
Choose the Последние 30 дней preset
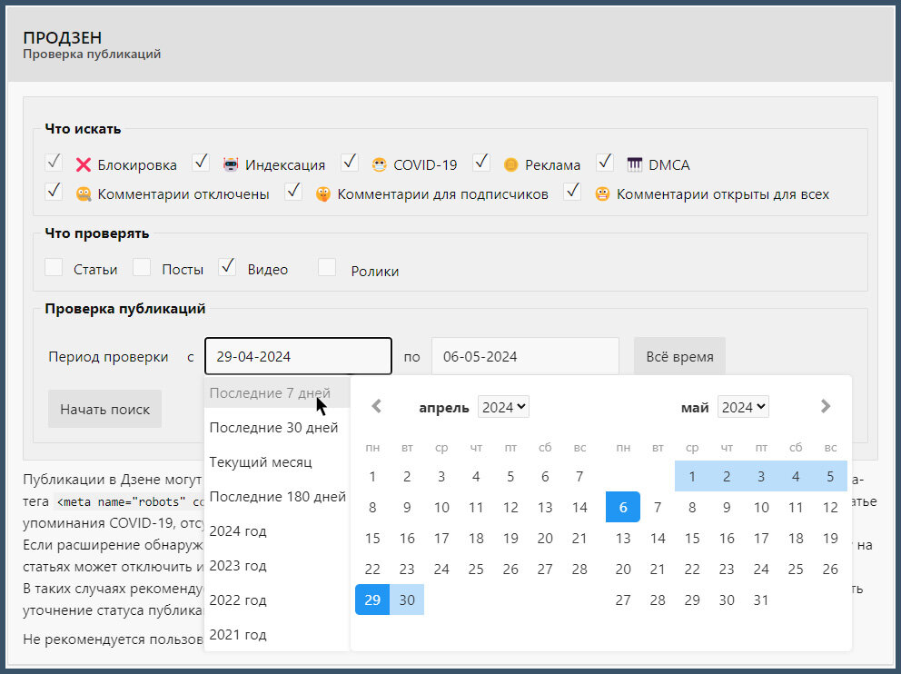click(x=277, y=428)
